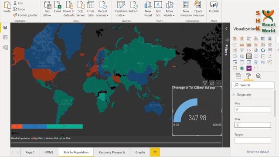The image size is (279, 157).
Task: Insert a Text box
Action: coord(158,9)
